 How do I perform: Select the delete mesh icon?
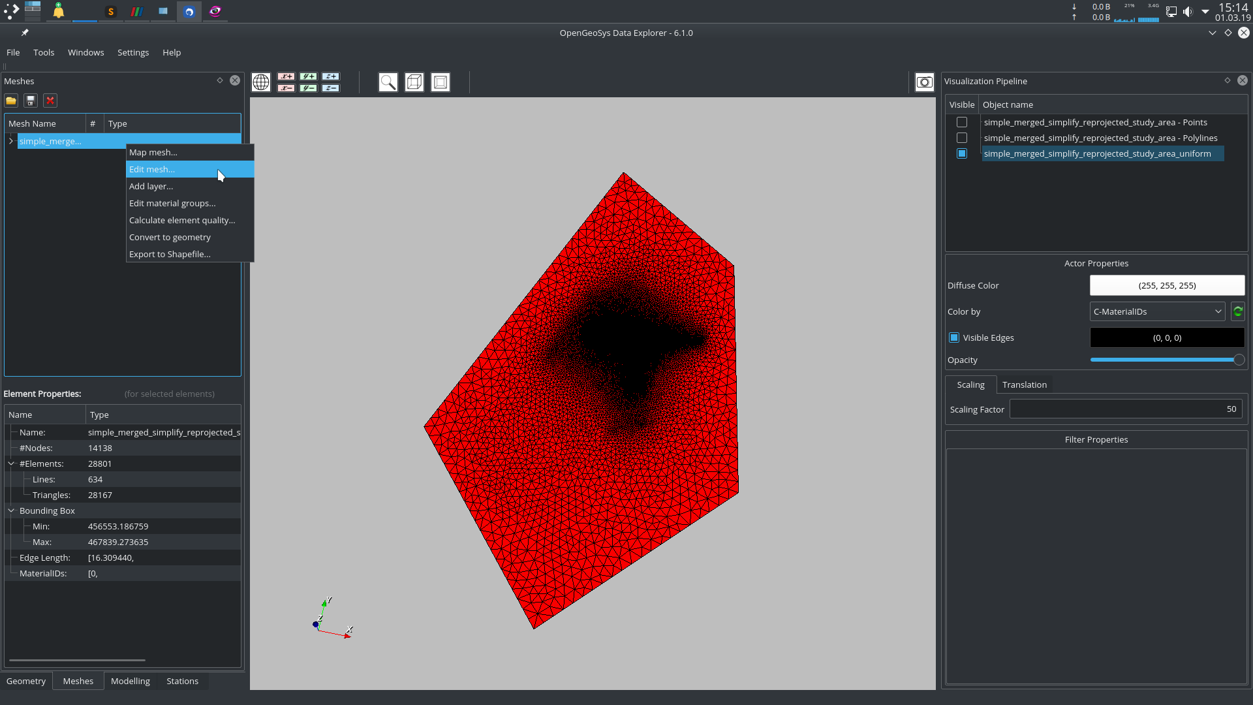[x=50, y=101]
